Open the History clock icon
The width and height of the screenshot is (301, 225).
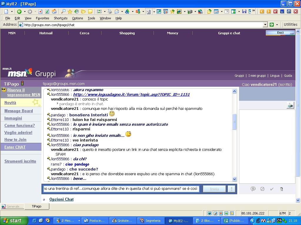point(77,11)
